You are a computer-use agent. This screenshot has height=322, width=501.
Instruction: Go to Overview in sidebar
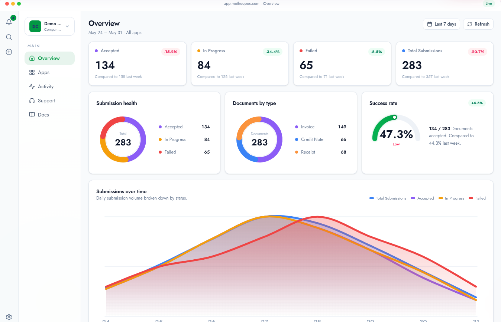tap(49, 58)
